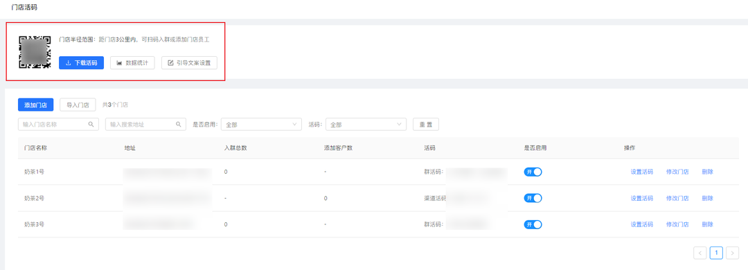The image size is (748, 270).
Task: Toggle the enable switch for 奶茶1号
Action: [533, 172]
